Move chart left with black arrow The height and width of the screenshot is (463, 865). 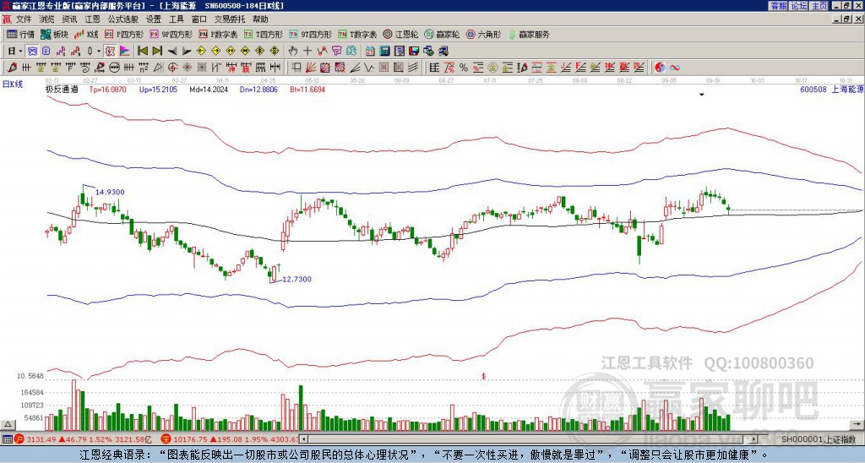171,52
